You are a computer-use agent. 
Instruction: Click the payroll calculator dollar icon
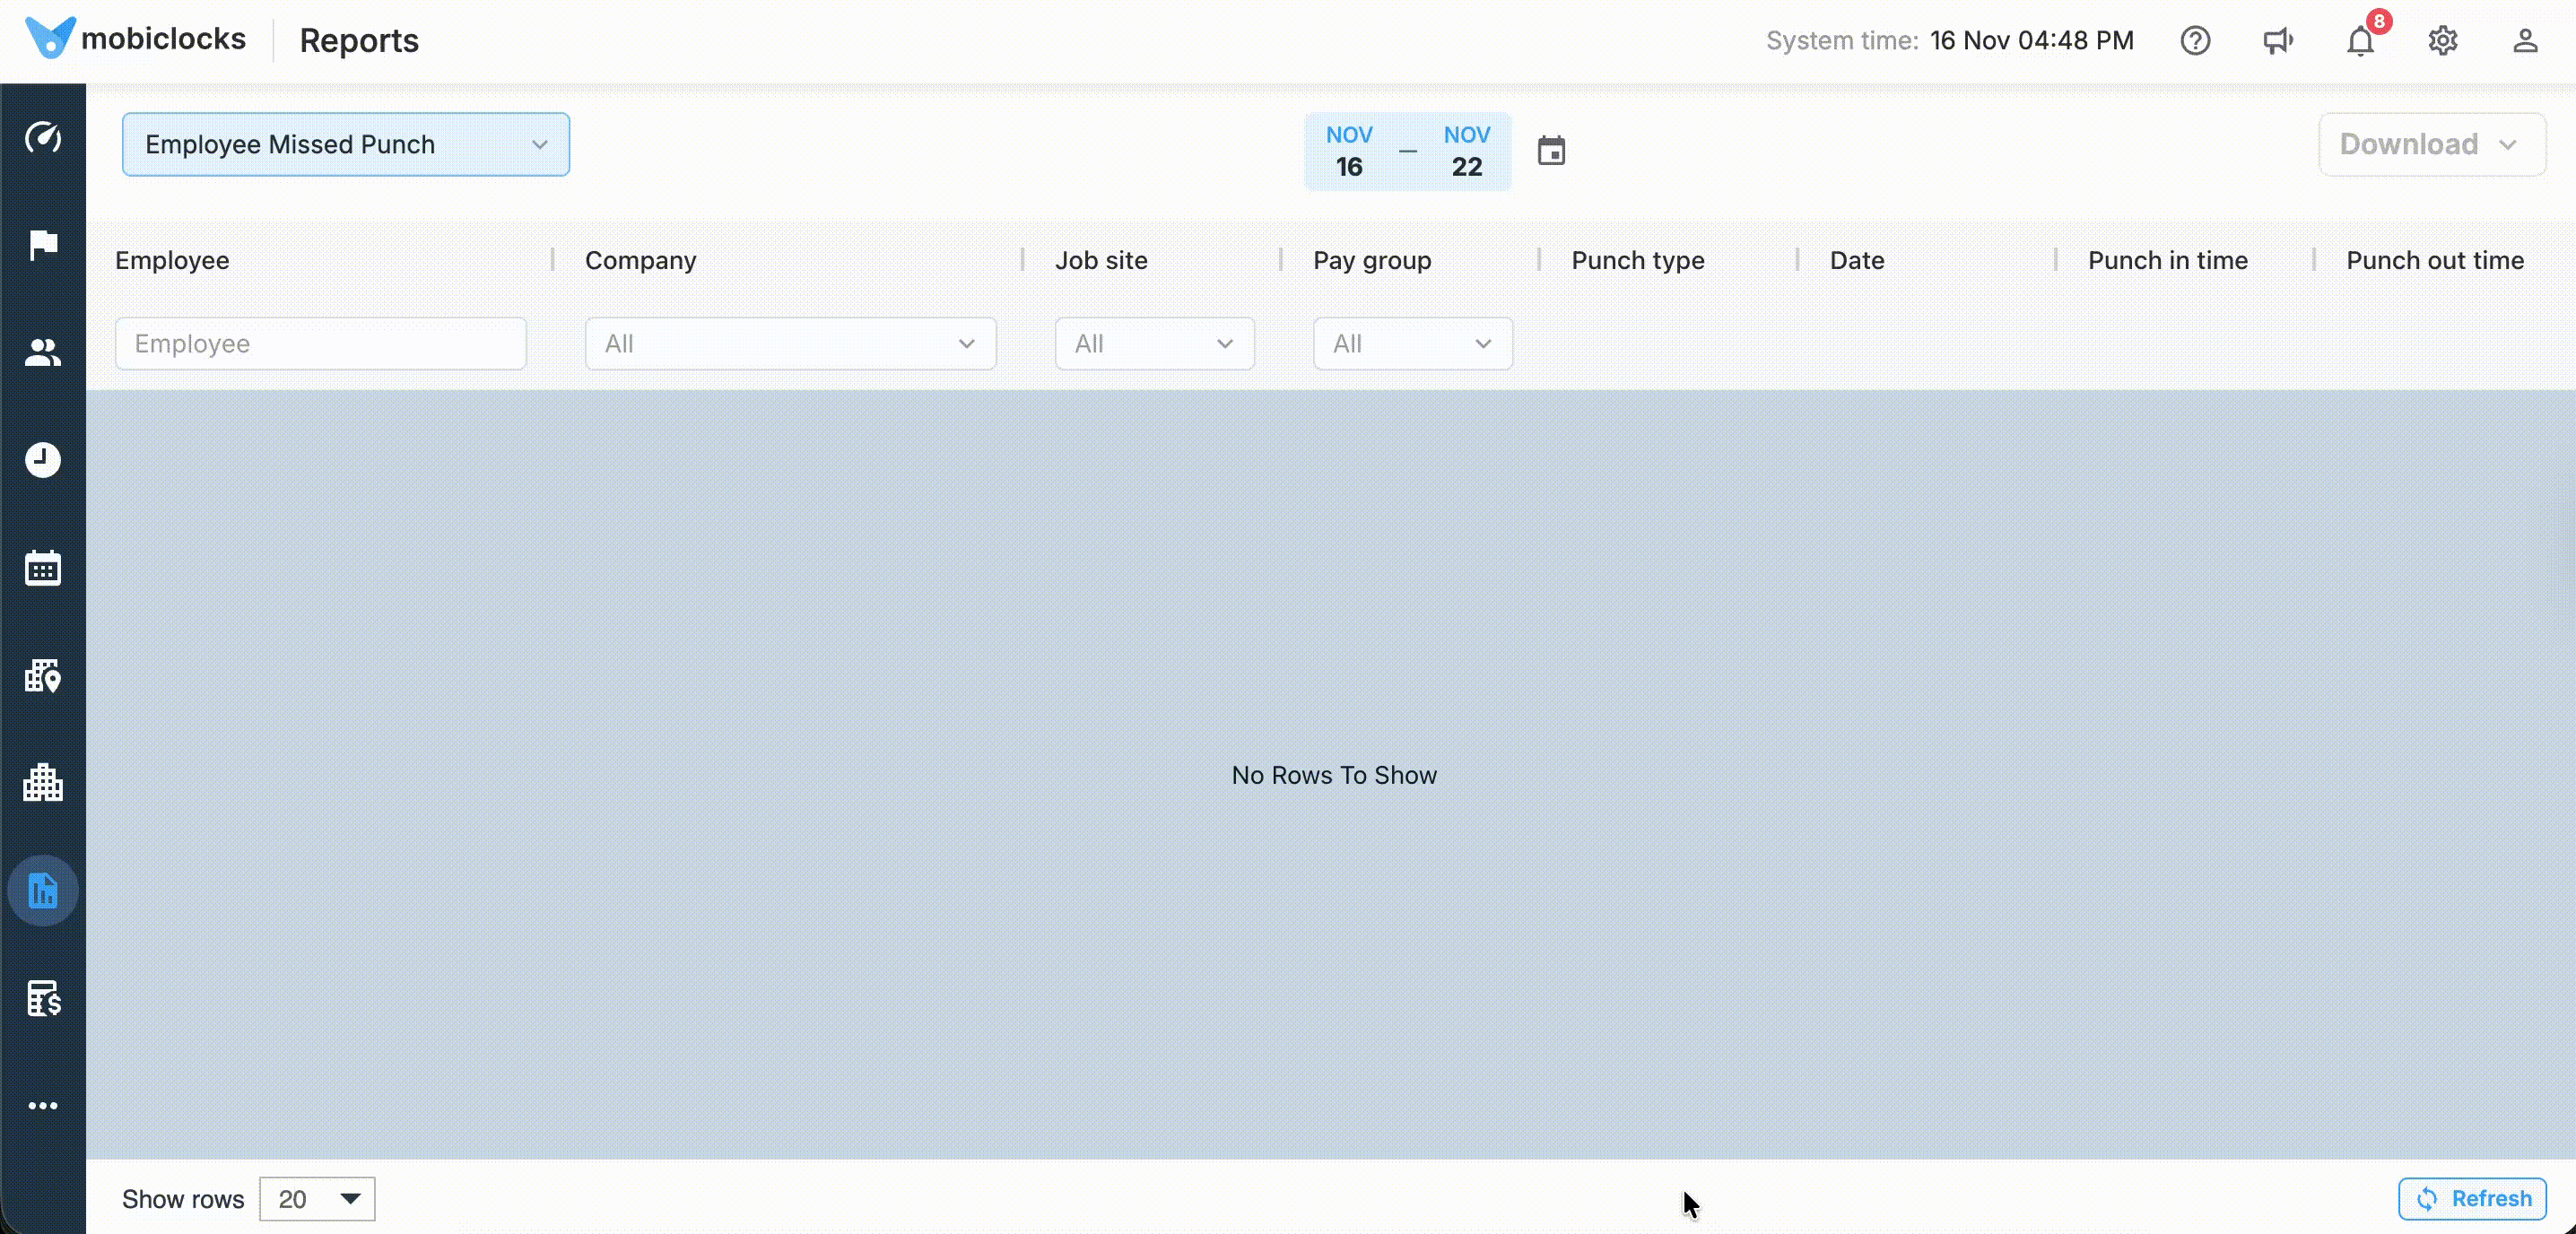click(x=43, y=998)
